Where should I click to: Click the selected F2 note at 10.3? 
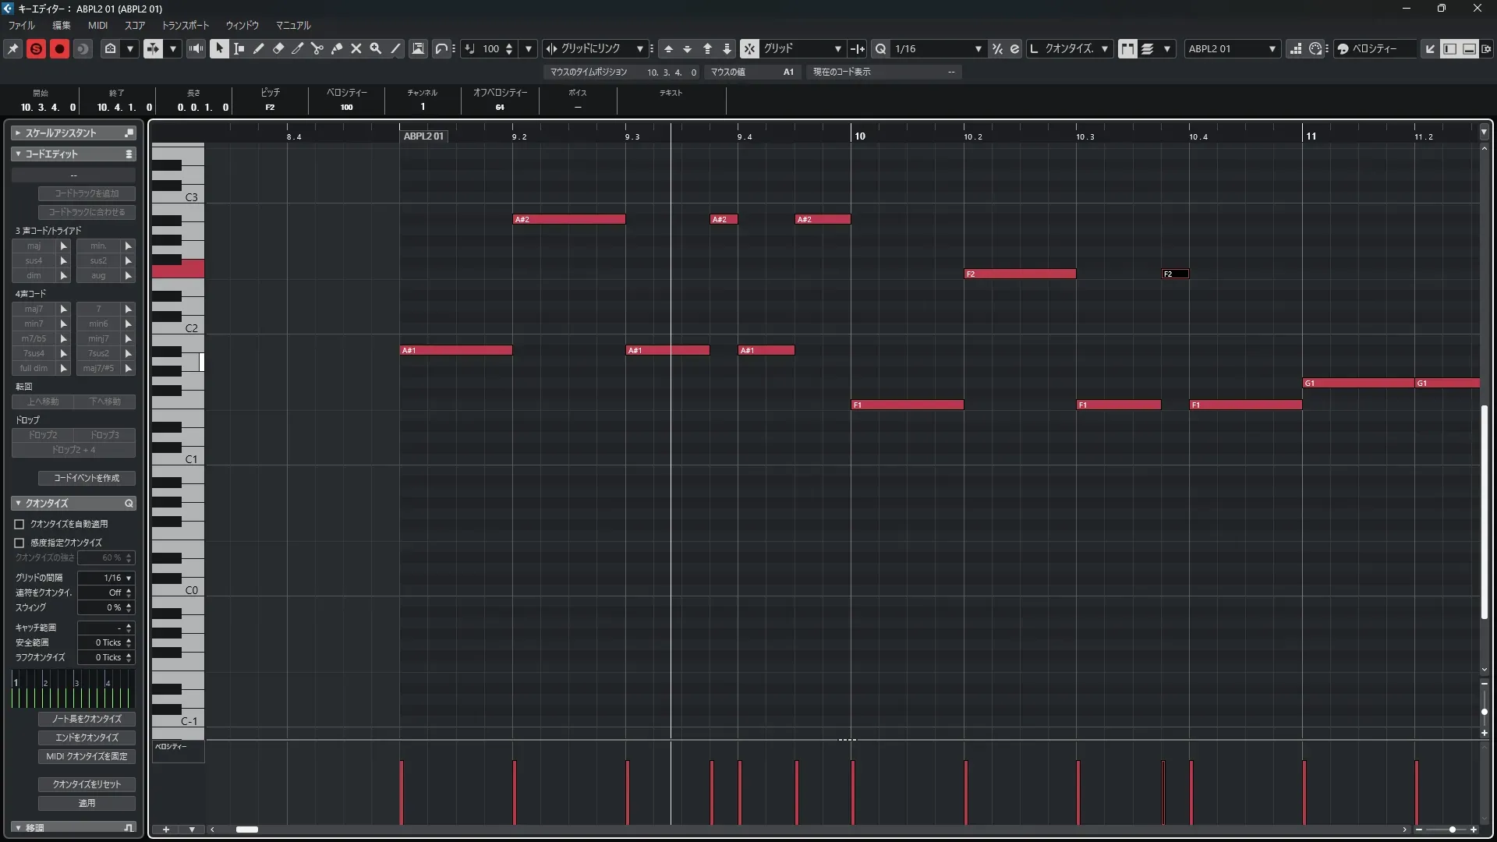click(x=1175, y=274)
